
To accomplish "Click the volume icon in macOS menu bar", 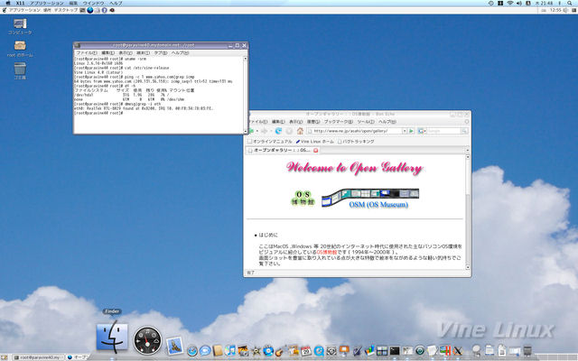I will click(x=519, y=3).
